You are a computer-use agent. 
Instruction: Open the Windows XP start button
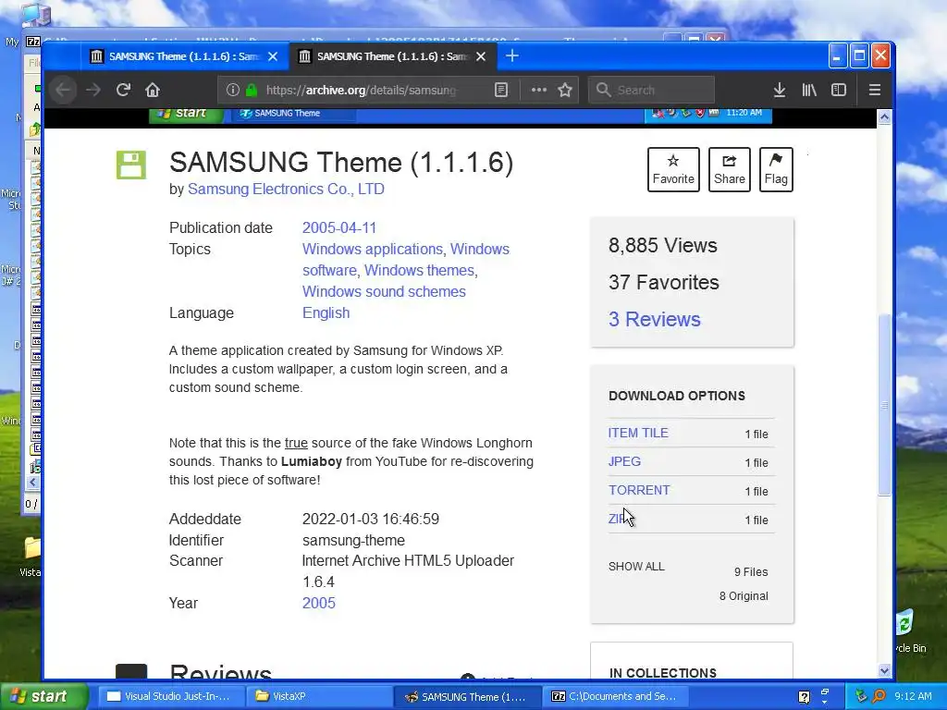[x=43, y=696]
